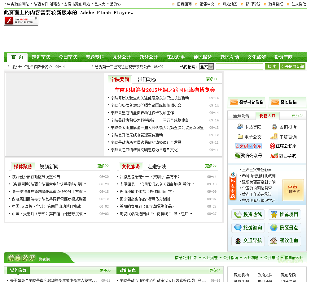Open the 电子公文 folder icon
This screenshot has width=311, height=282.
click(x=240, y=137)
